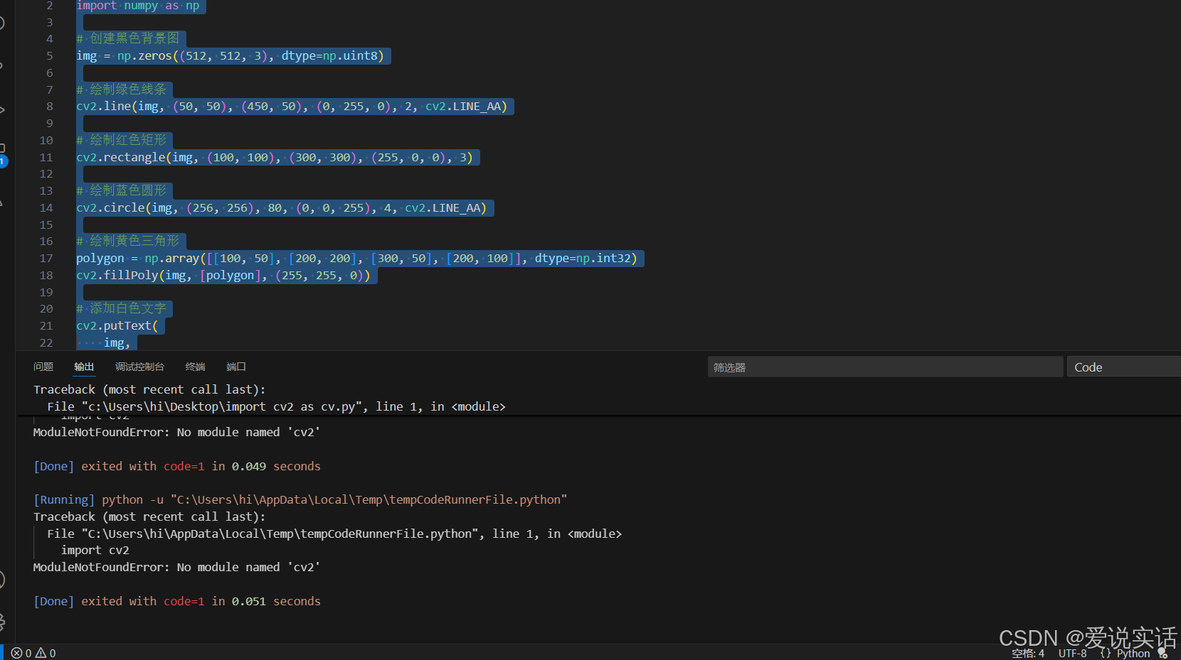Viewport: 1181px width, 660px height.
Task: Switch to the 终端 (Terminal) panel tab
Action: (x=194, y=367)
